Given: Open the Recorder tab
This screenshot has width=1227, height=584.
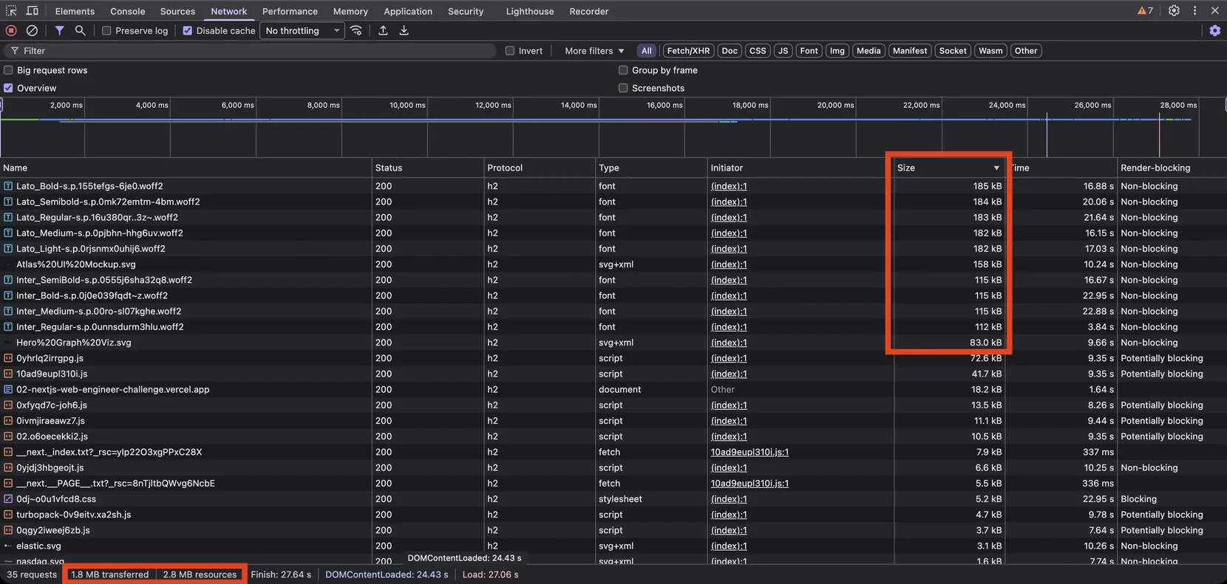Looking at the screenshot, I should click(589, 11).
